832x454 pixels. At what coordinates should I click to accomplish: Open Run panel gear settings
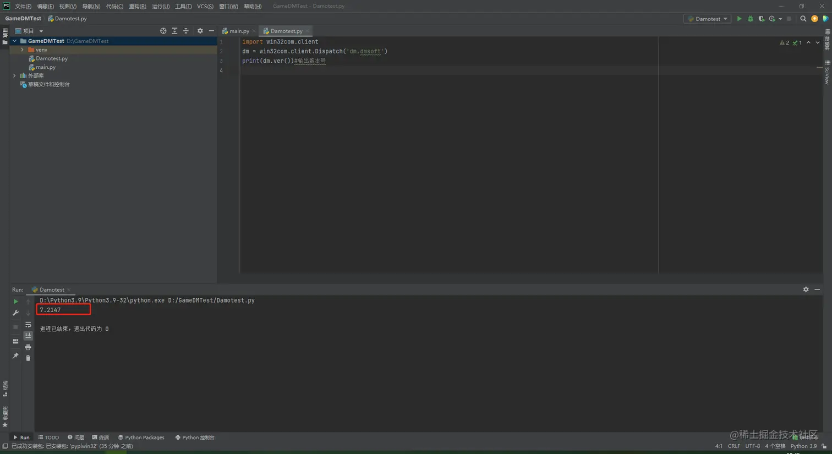click(x=806, y=289)
